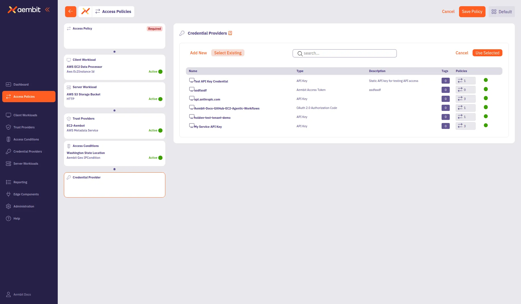The height and width of the screenshot is (304, 521).
Task: Click the search magnifier icon
Action: point(300,53)
